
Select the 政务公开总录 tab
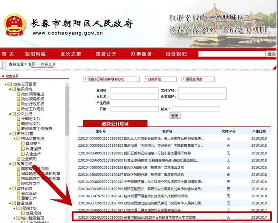(115, 124)
